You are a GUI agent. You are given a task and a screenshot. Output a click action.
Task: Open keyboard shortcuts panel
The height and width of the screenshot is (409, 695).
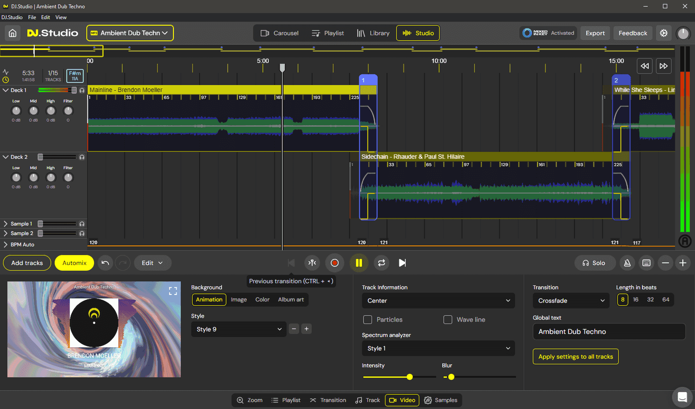click(646, 263)
